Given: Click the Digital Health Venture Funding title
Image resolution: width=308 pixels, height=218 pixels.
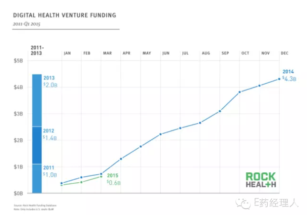Looking at the screenshot, I should pos(64,15).
